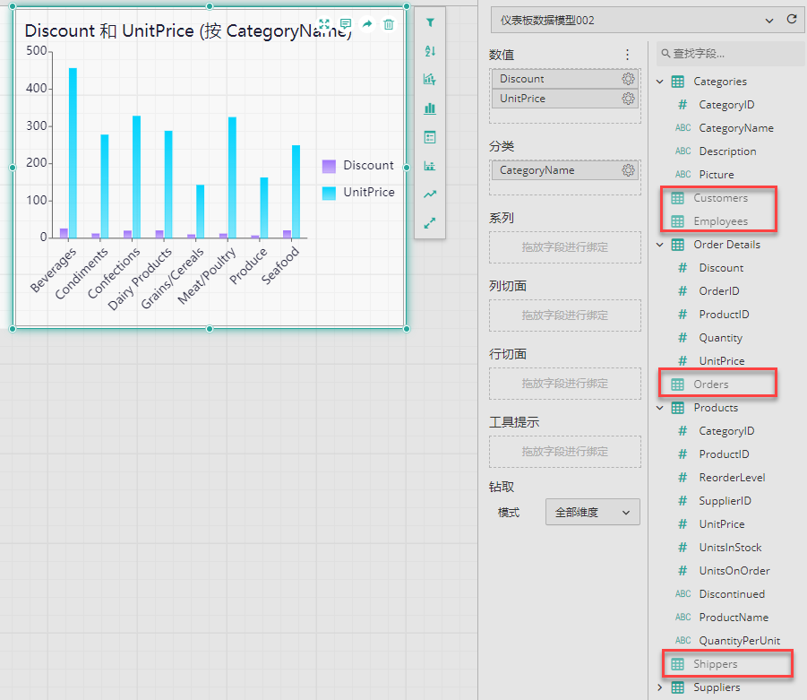Select Picture field under Categories

pyautogui.click(x=716, y=175)
